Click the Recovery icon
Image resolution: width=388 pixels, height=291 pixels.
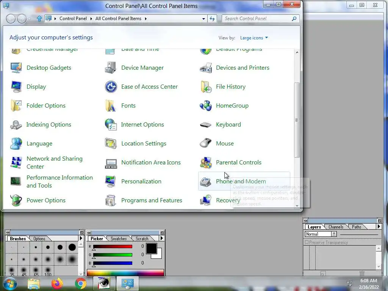[206, 200]
